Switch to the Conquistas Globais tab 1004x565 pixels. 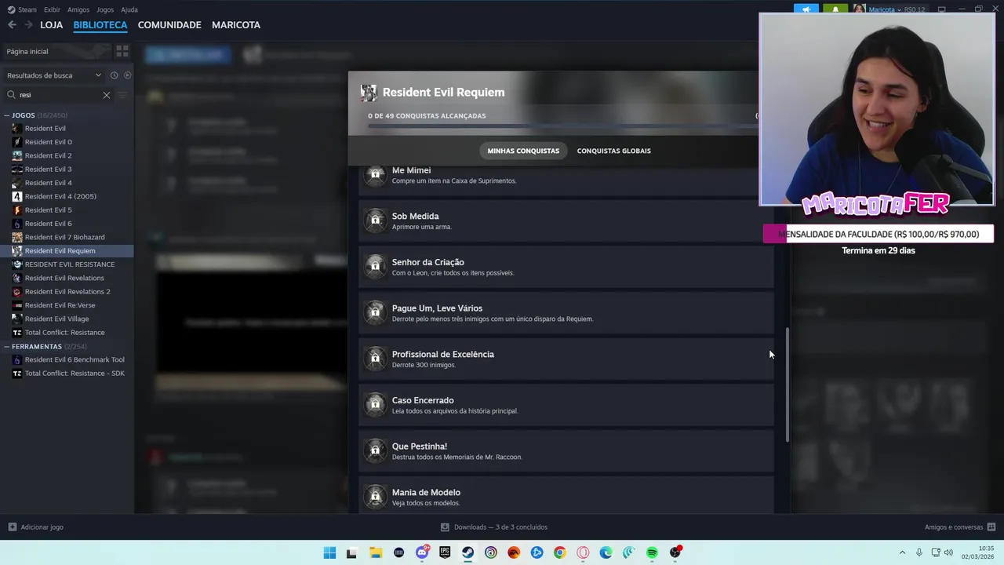[614, 151]
